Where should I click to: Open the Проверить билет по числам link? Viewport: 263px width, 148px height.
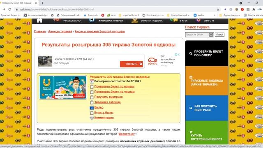[114, 92]
